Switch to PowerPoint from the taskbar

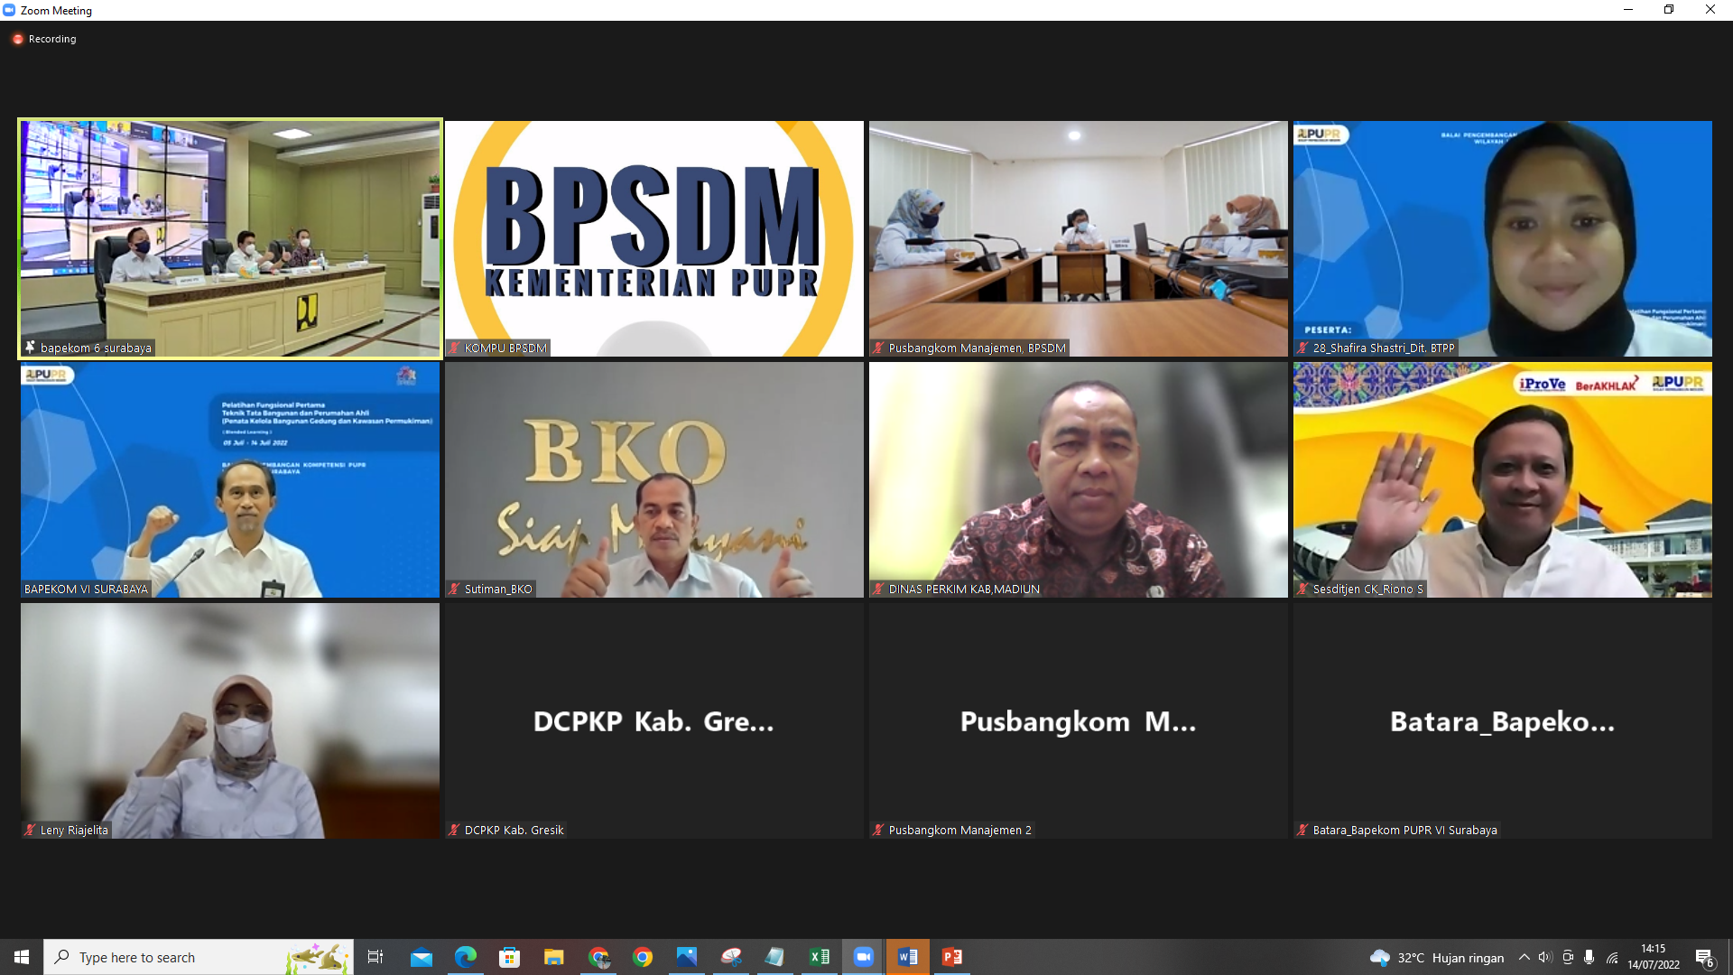pyautogui.click(x=952, y=957)
